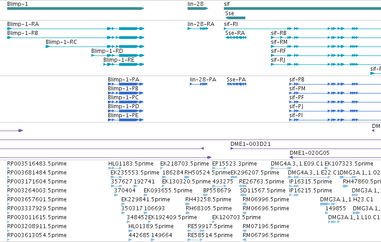Select EST EP15523.3prime

pyautogui.click(x=235, y=164)
